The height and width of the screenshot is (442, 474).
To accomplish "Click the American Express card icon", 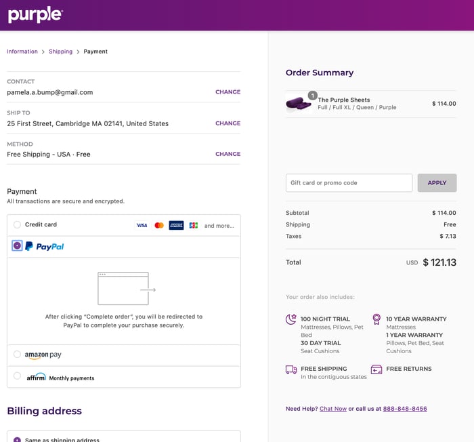I will point(176,225).
